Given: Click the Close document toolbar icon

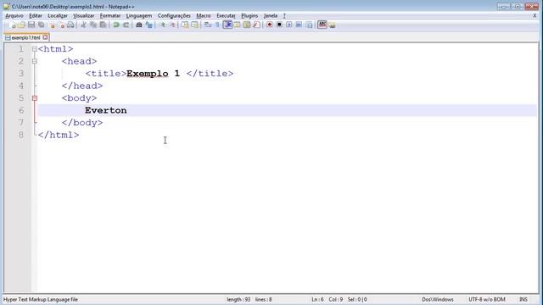Looking at the screenshot, I should [52, 25].
